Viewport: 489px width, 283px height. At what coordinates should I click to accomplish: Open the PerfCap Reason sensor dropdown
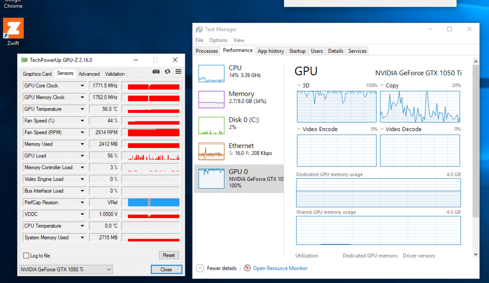(x=82, y=202)
